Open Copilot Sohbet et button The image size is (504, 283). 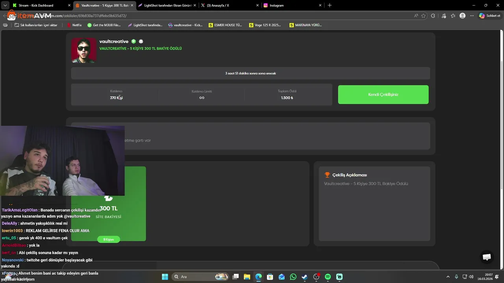pos(489,16)
